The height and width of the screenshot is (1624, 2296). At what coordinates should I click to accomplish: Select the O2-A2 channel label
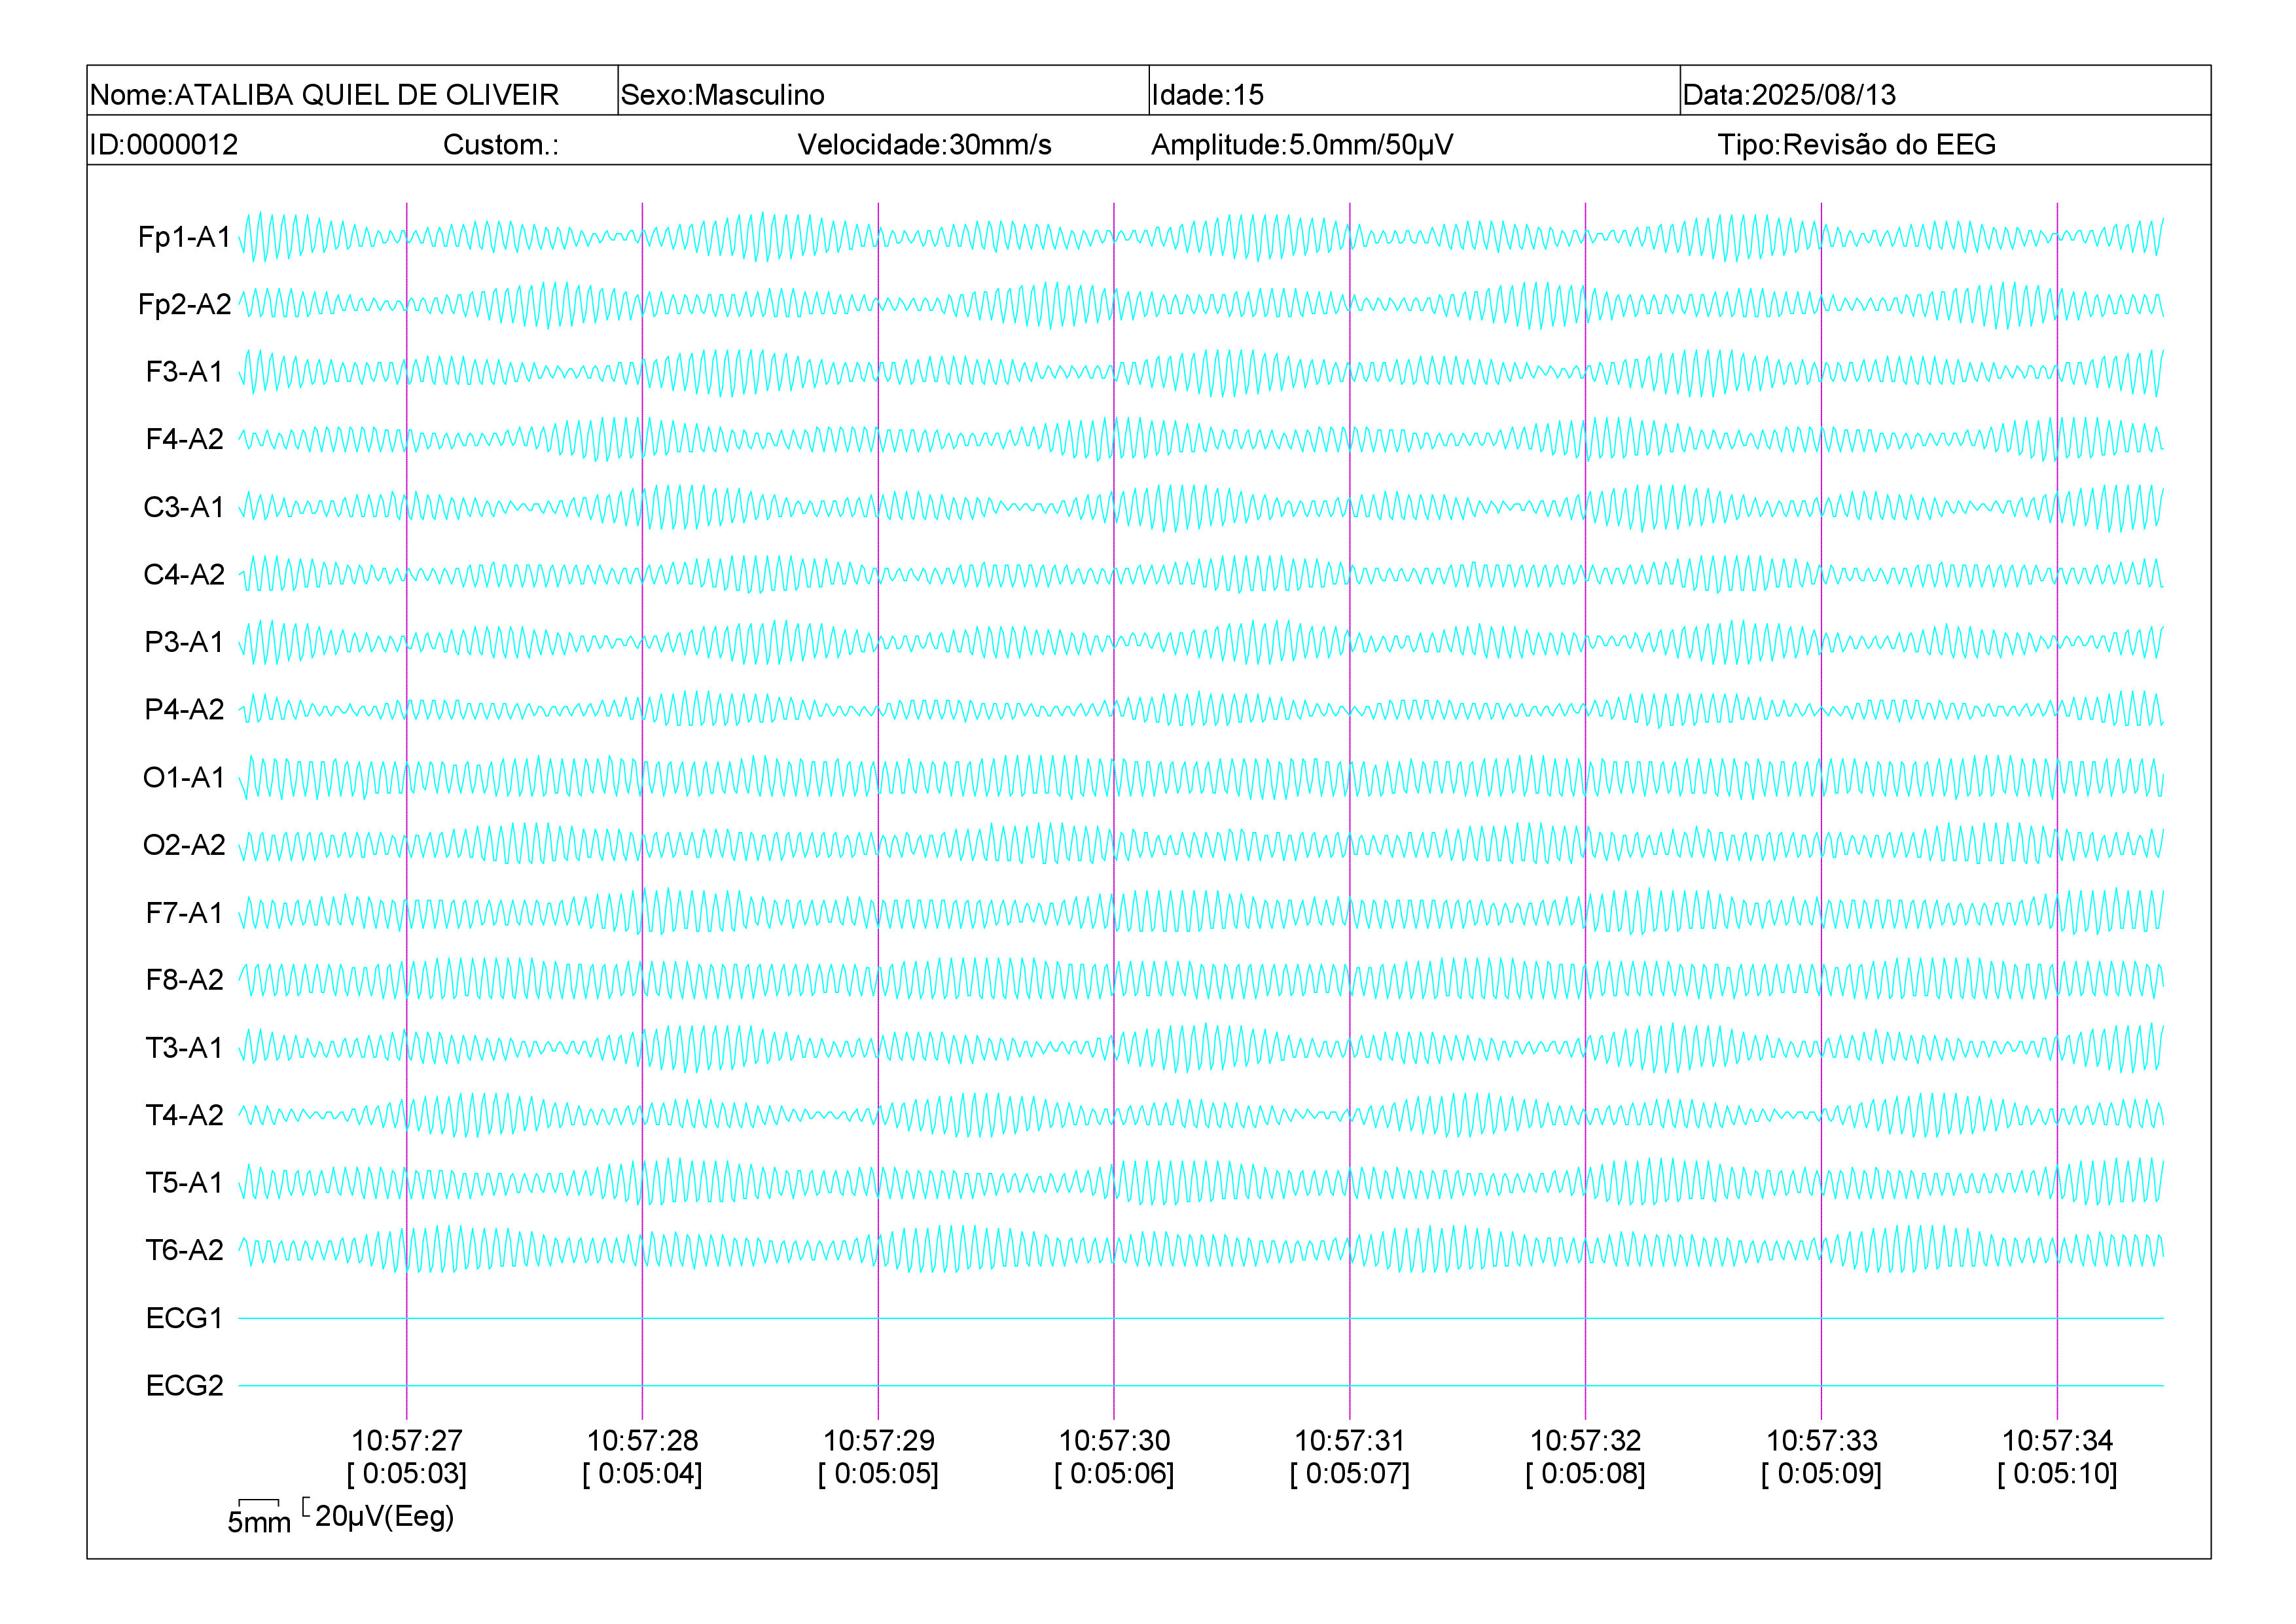coord(184,845)
